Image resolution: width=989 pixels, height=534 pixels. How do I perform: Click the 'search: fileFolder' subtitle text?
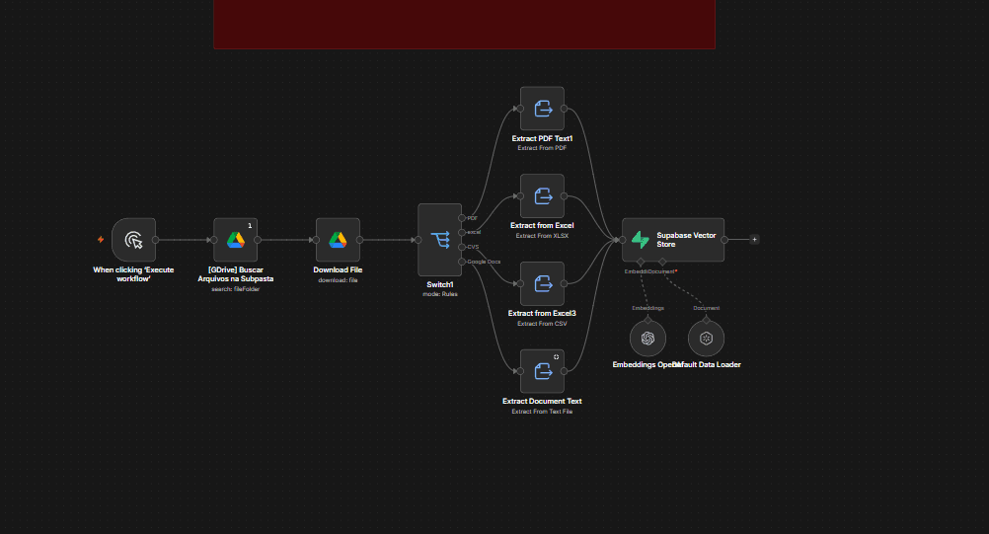pos(235,289)
